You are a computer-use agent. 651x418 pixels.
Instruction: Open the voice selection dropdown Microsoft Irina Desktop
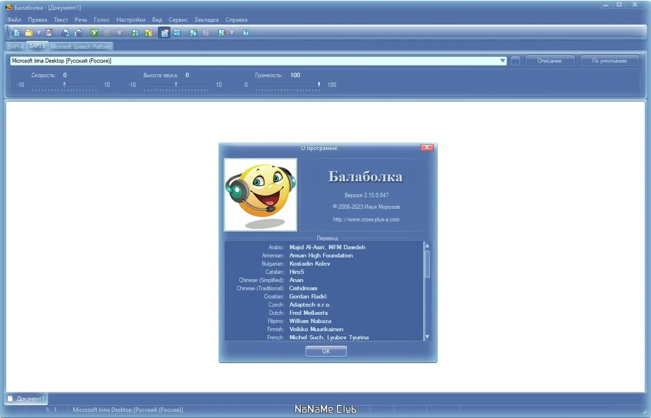point(259,61)
